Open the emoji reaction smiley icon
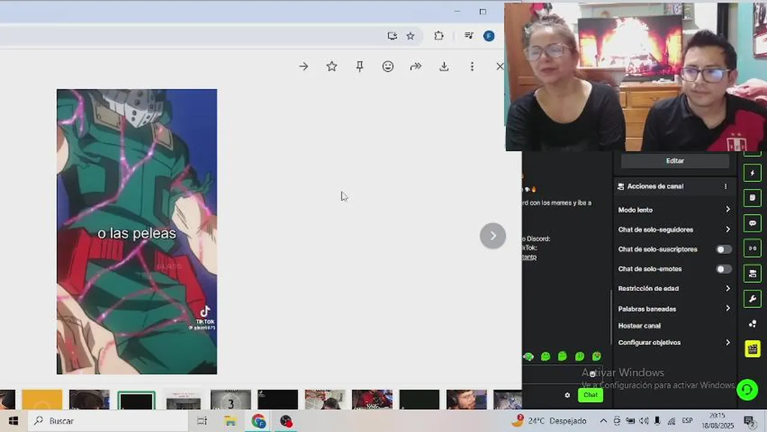 tap(388, 67)
